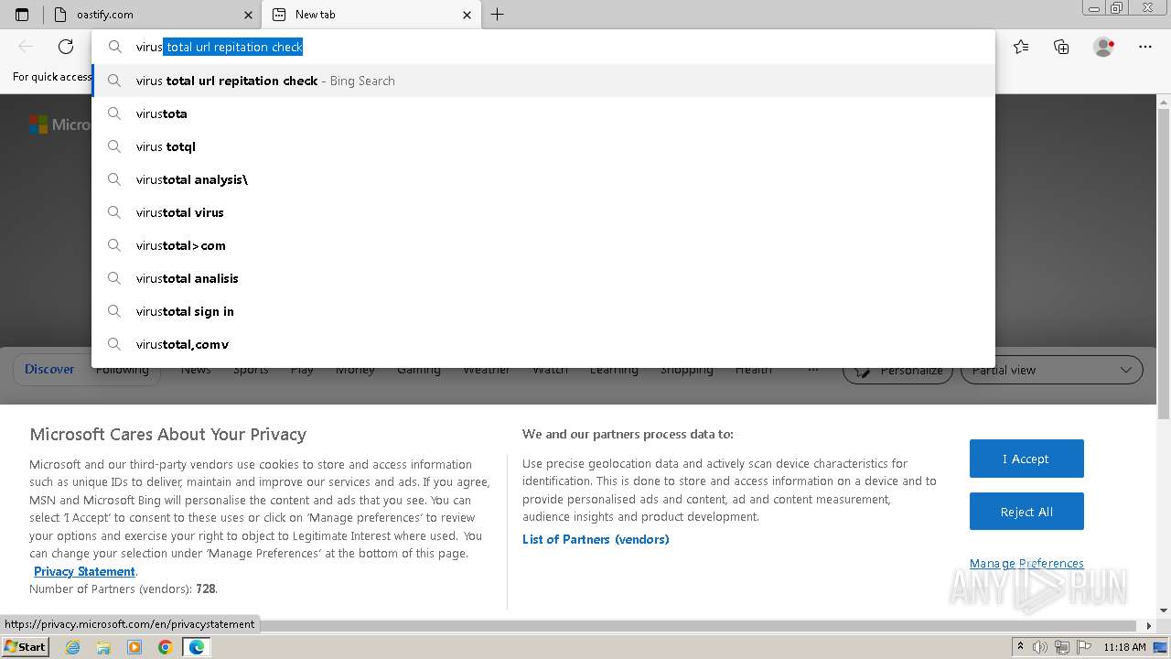Open the Privacy Statement link
1171x659 pixels.
click(x=84, y=571)
